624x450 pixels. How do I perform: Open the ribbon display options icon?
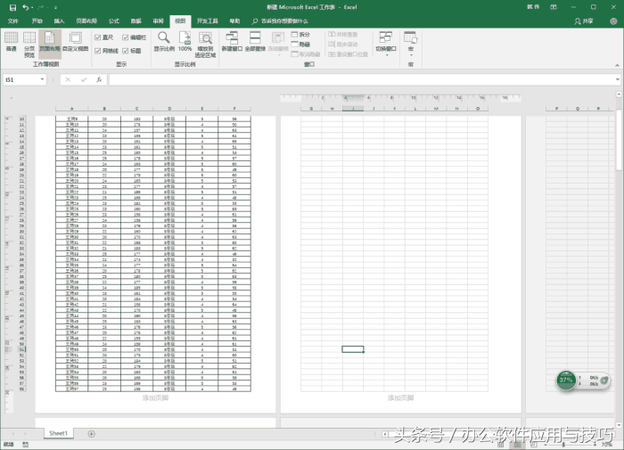(x=554, y=7)
